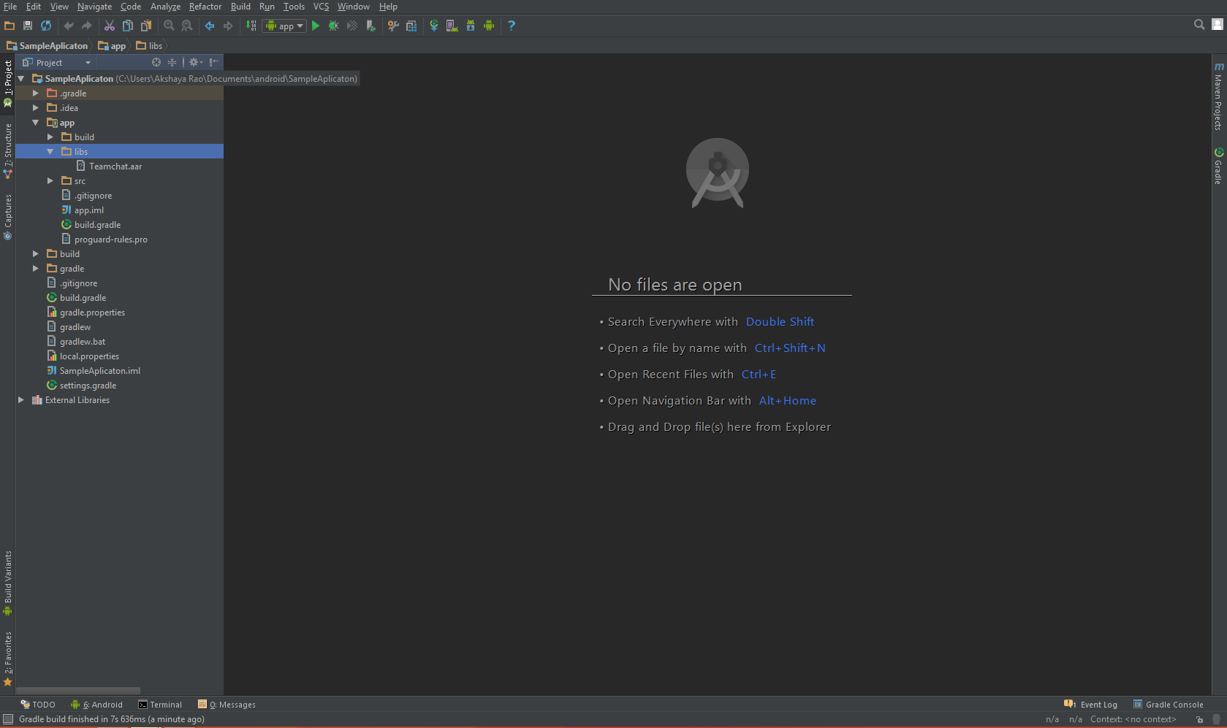Viewport: 1227px width, 728px height.
Task: Select settings.gradle file
Action: click(88, 386)
